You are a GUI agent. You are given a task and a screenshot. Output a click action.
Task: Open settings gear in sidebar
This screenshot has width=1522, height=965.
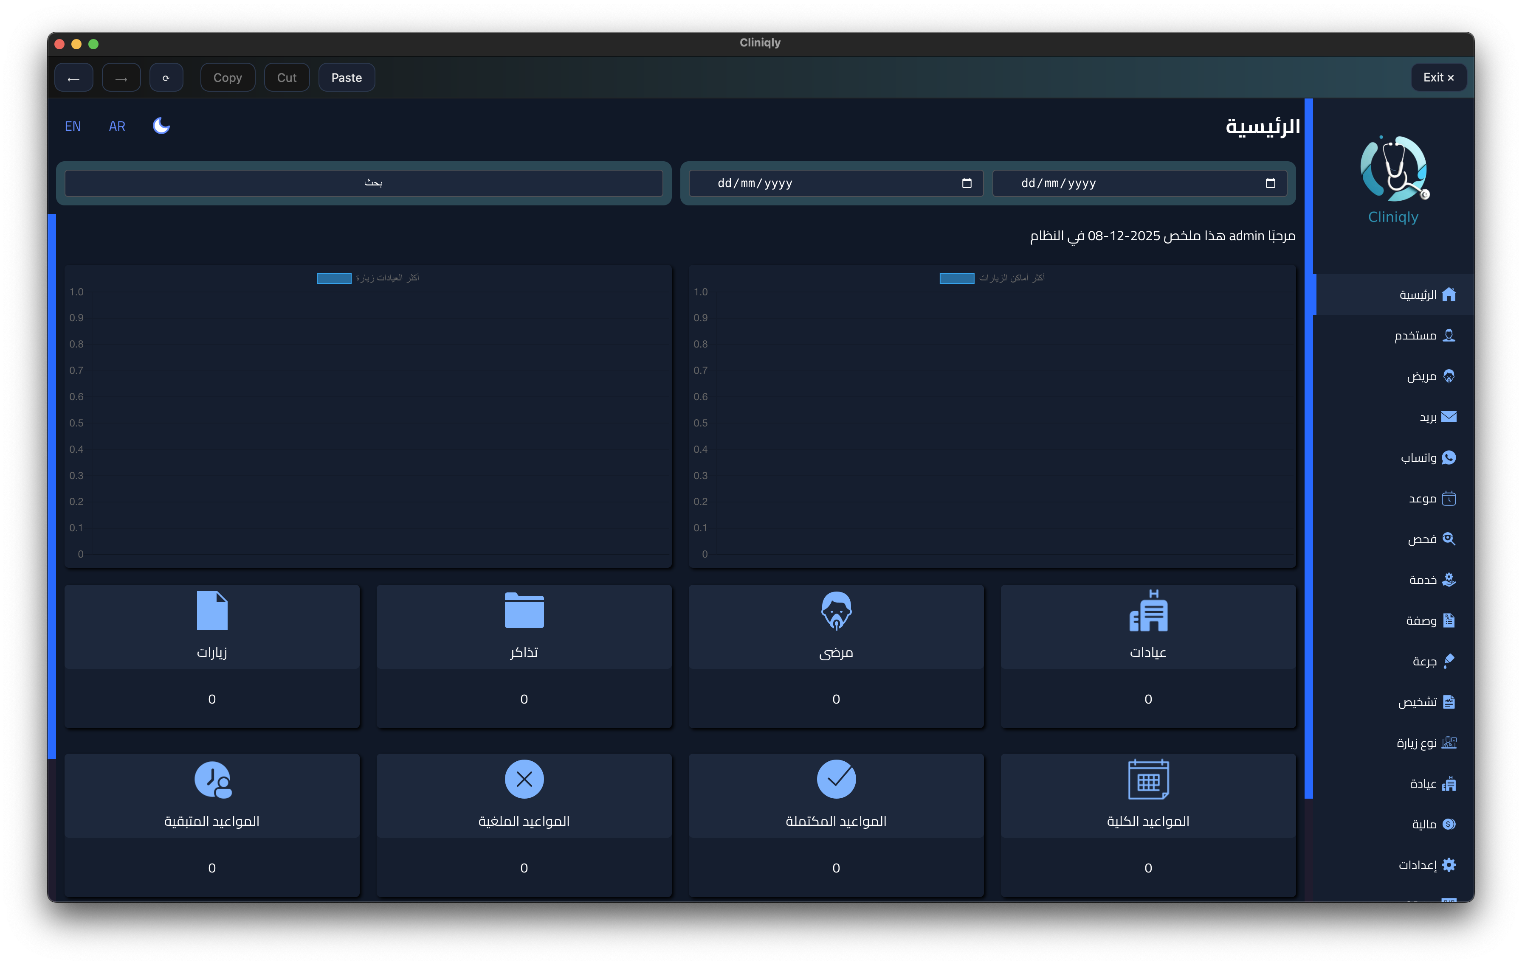(x=1449, y=864)
